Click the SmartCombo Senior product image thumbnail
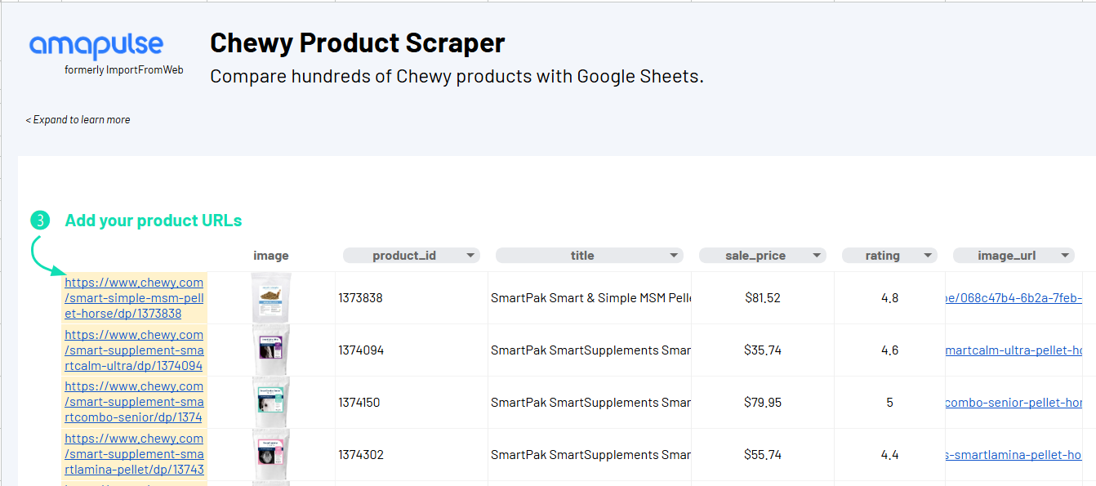The image size is (1096, 486). pyautogui.click(x=271, y=402)
